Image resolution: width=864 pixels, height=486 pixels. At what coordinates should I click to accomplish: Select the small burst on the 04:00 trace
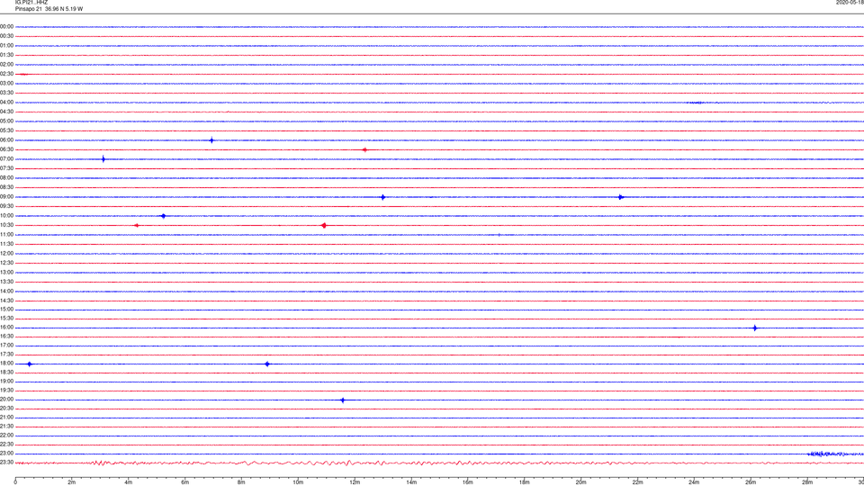click(x=696, y=103)
